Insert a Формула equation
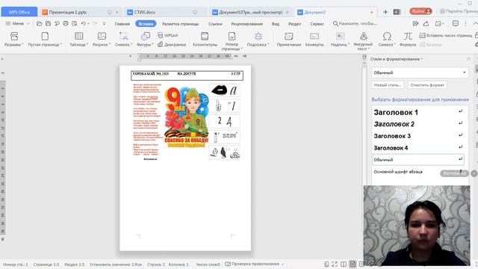This screenshot has width=478, height=269. pos(408,39)
